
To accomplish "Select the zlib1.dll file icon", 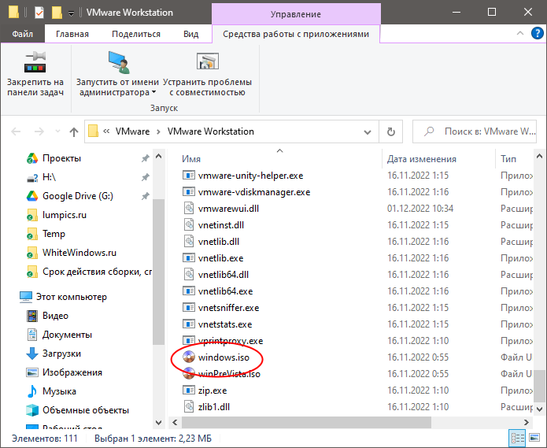I will [x=189, y=406].
